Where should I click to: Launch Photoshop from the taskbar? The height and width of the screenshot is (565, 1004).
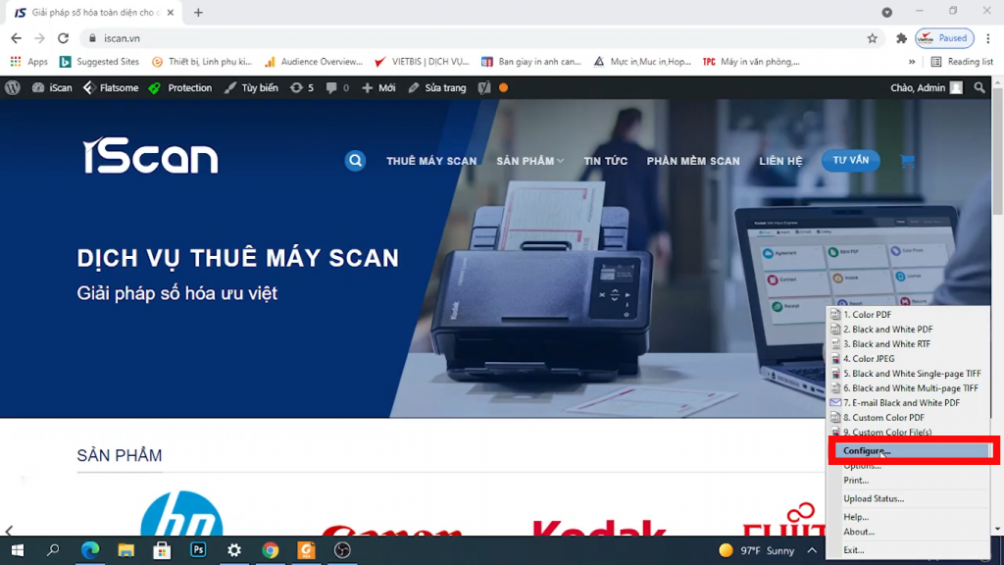pos(198,550)
